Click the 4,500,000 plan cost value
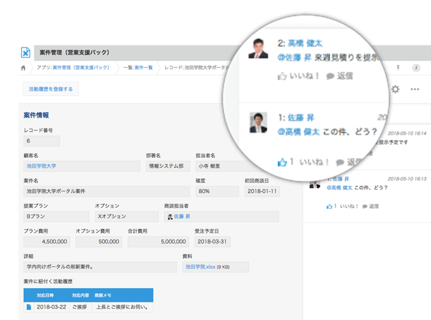Image resolution: width=431 pixels, height=320 pixels. (x=47, y=242)
